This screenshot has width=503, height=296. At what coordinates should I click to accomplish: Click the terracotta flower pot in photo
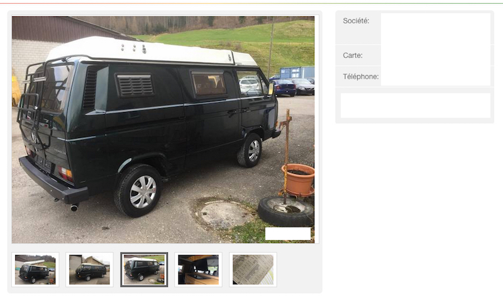coord(298,180)
